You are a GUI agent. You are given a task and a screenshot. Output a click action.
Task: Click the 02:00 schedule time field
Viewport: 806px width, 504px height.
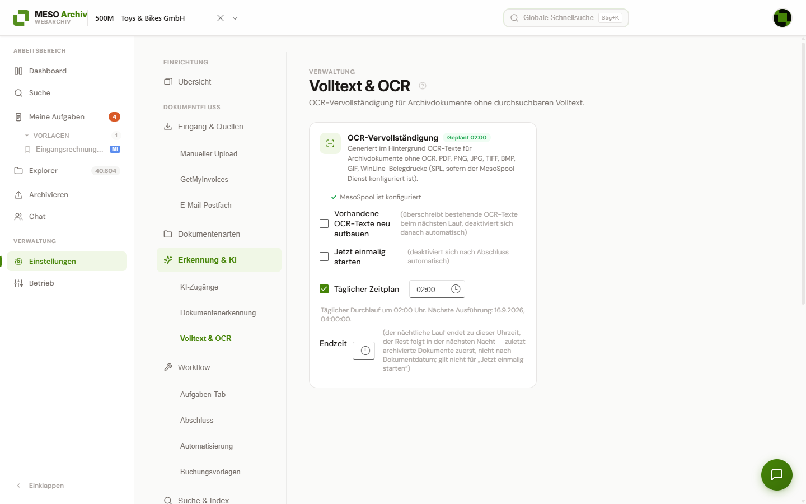click(437, 289)
